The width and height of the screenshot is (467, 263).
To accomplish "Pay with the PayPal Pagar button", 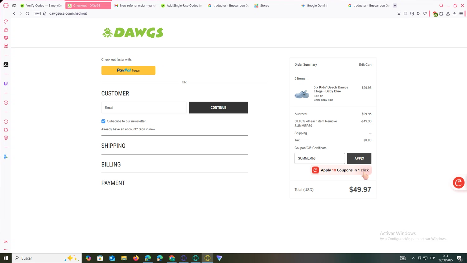I will pos(128,70).
